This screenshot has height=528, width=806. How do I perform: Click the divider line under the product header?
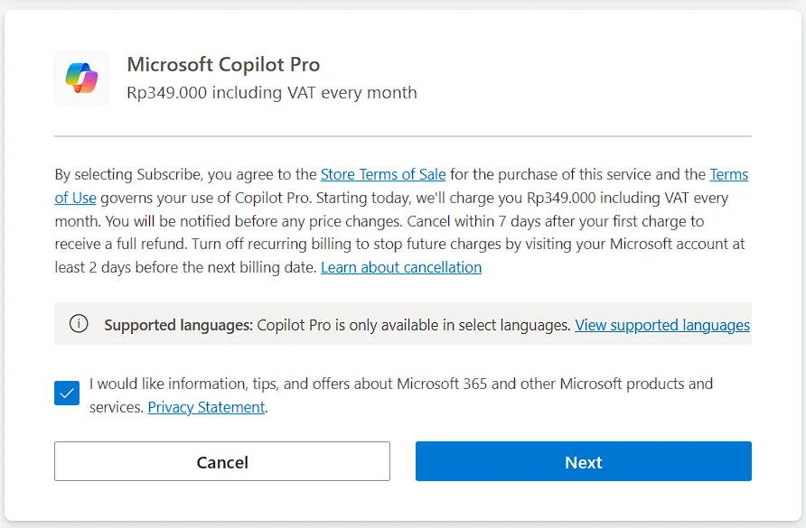[402, 136]
